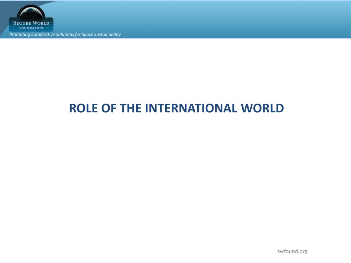Select the slide title 'ROLE OF THE INTERNATIONAL WORLD'
351x263 pixels.
click(x=177, y=108)
